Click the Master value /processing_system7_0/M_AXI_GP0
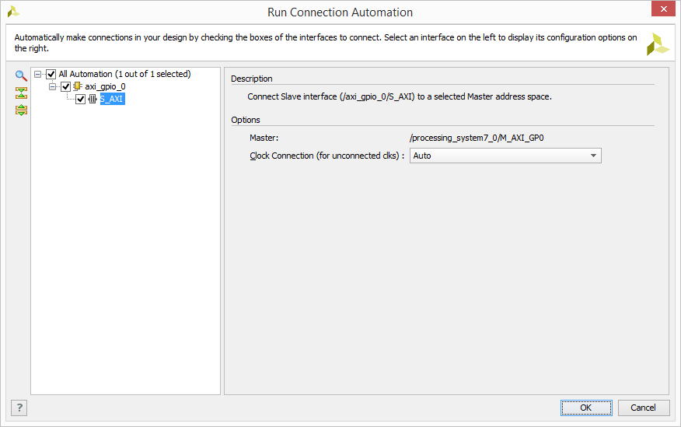The image size is (681, 427). (477, 138)
